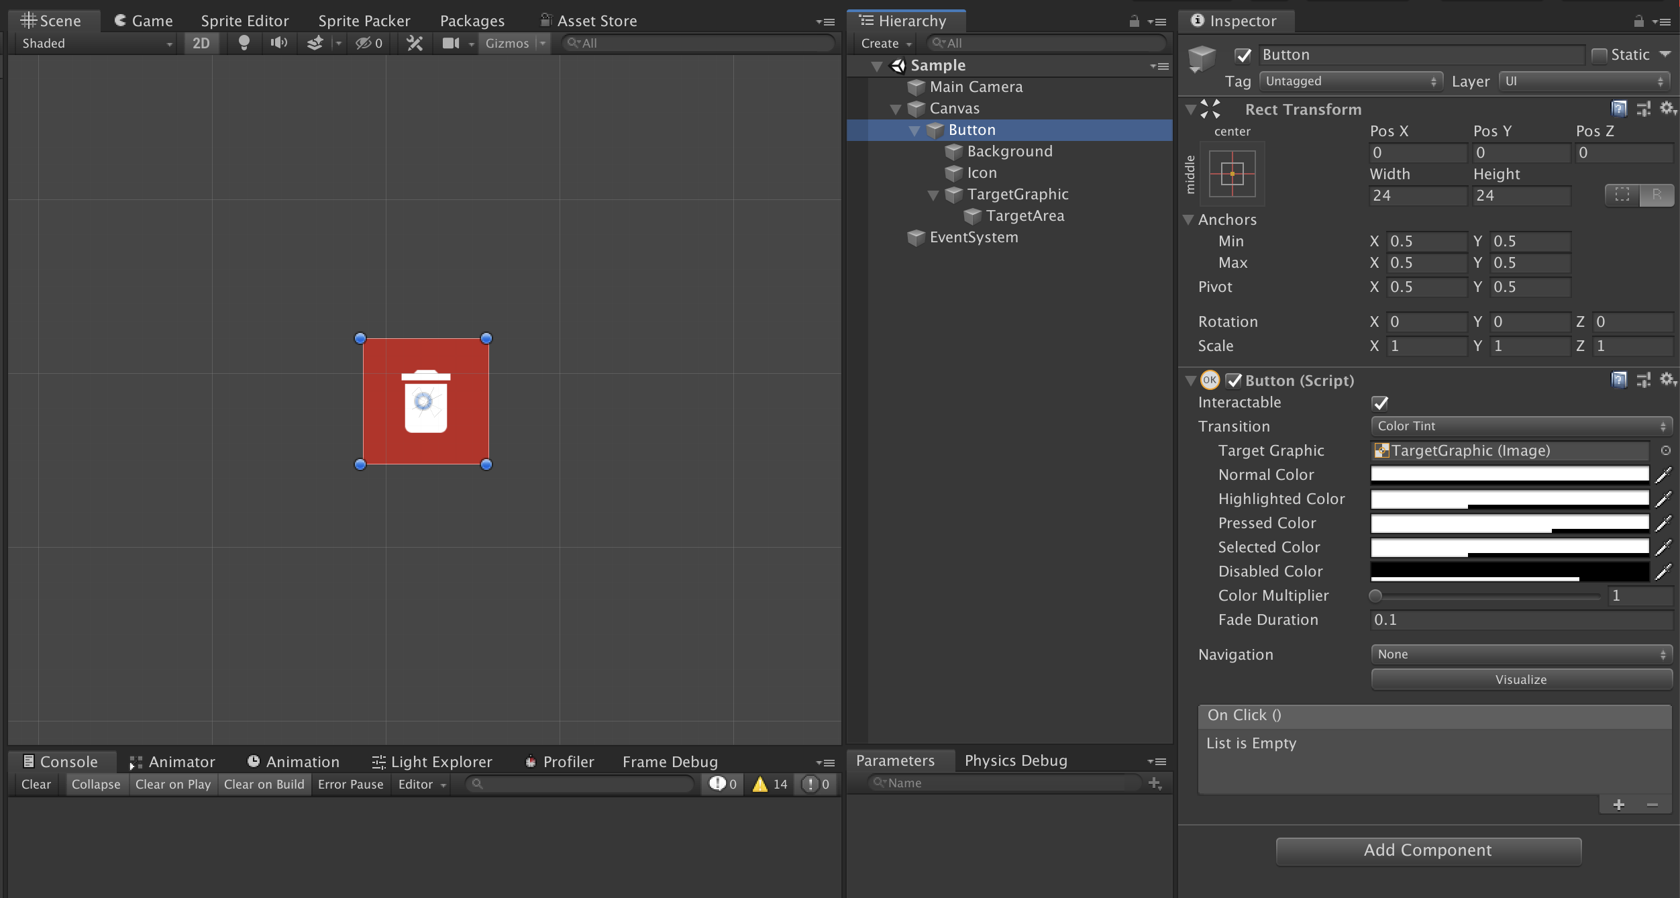1680x898 pixels.
Task: Click Target Graphic object picker circle
Action: (1665, 450)
